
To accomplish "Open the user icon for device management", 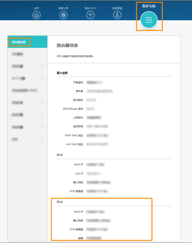I will [x=117, y=15].
